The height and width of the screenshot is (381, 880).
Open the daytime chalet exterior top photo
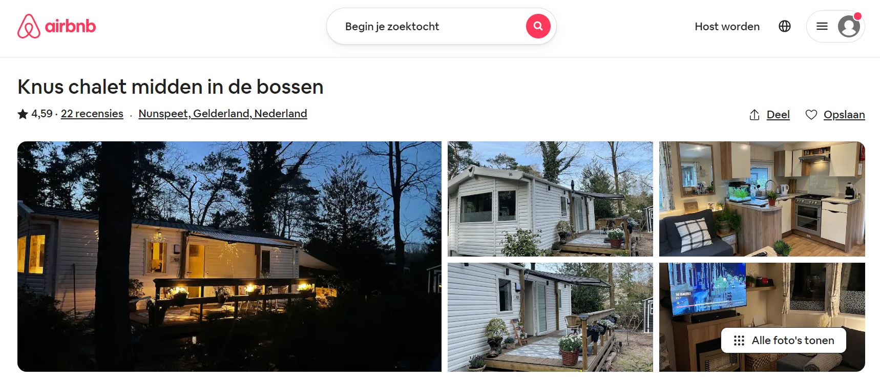pyautogui.click(x=550, y=199)
